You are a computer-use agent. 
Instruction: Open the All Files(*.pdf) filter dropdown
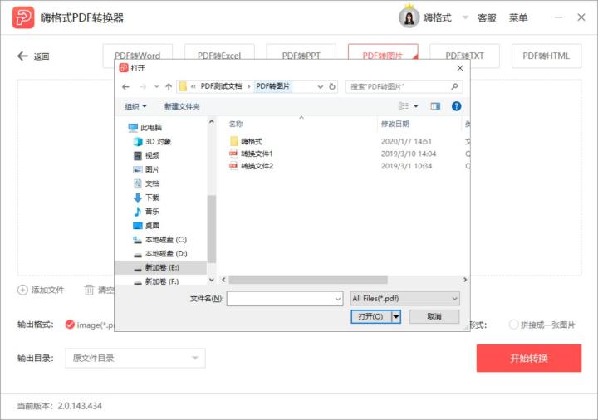coord(405,299)
